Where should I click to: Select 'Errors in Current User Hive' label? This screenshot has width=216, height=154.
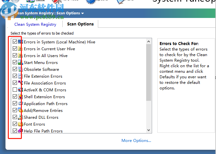[50, 49]
